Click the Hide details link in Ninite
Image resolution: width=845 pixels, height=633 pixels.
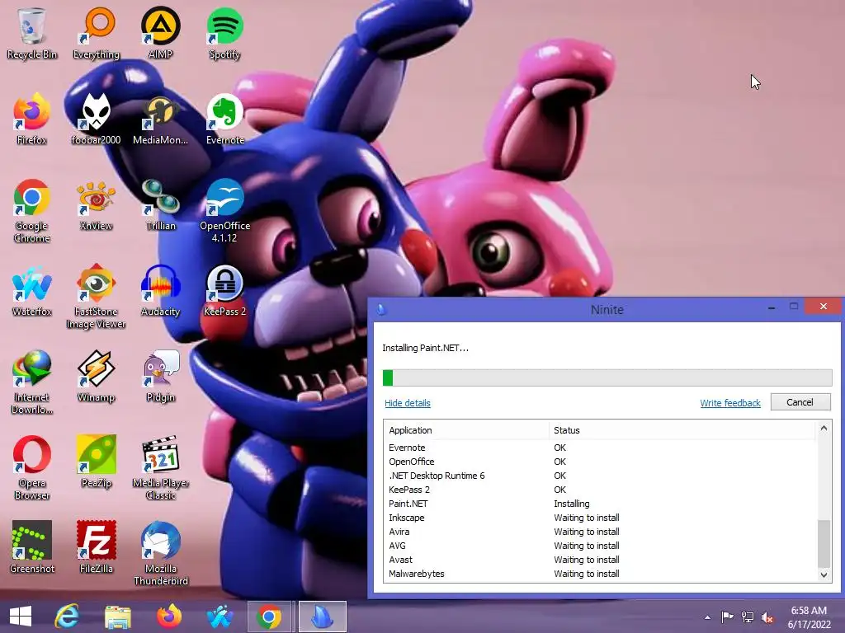[x=408, y=403]
